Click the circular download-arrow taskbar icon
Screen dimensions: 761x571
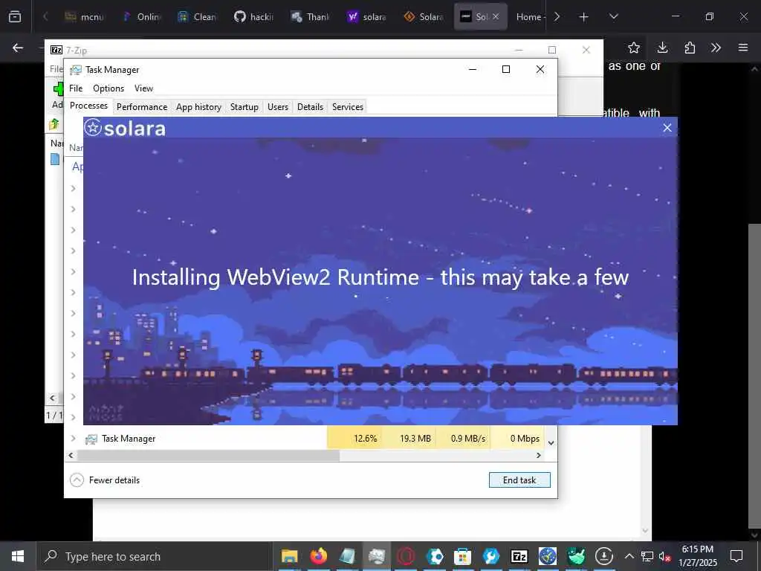603,556
